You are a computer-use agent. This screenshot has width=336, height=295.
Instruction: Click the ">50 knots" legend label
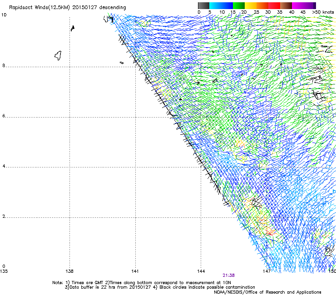323,12
